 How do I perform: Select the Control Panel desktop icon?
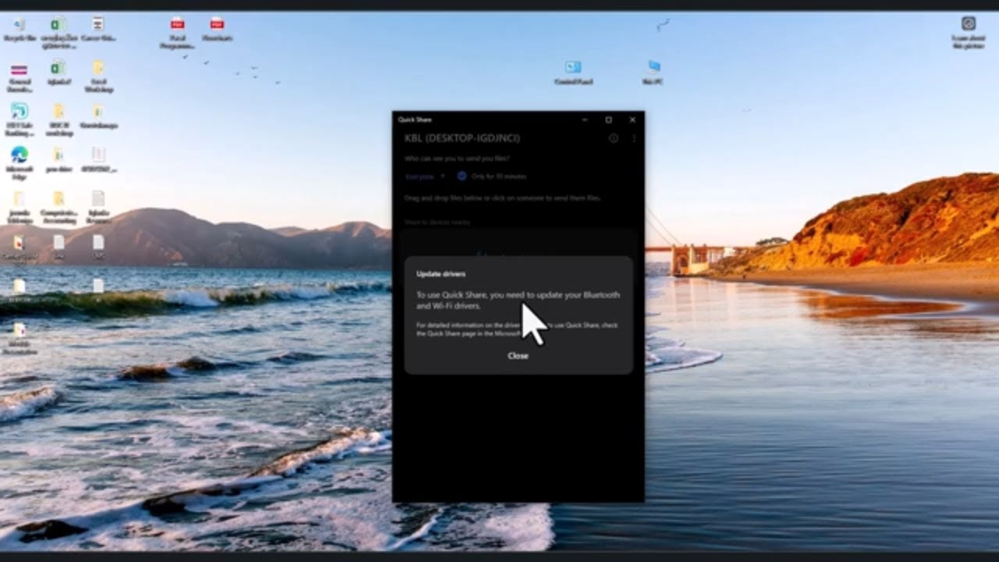pyautogui.click(x=573, y=73)
